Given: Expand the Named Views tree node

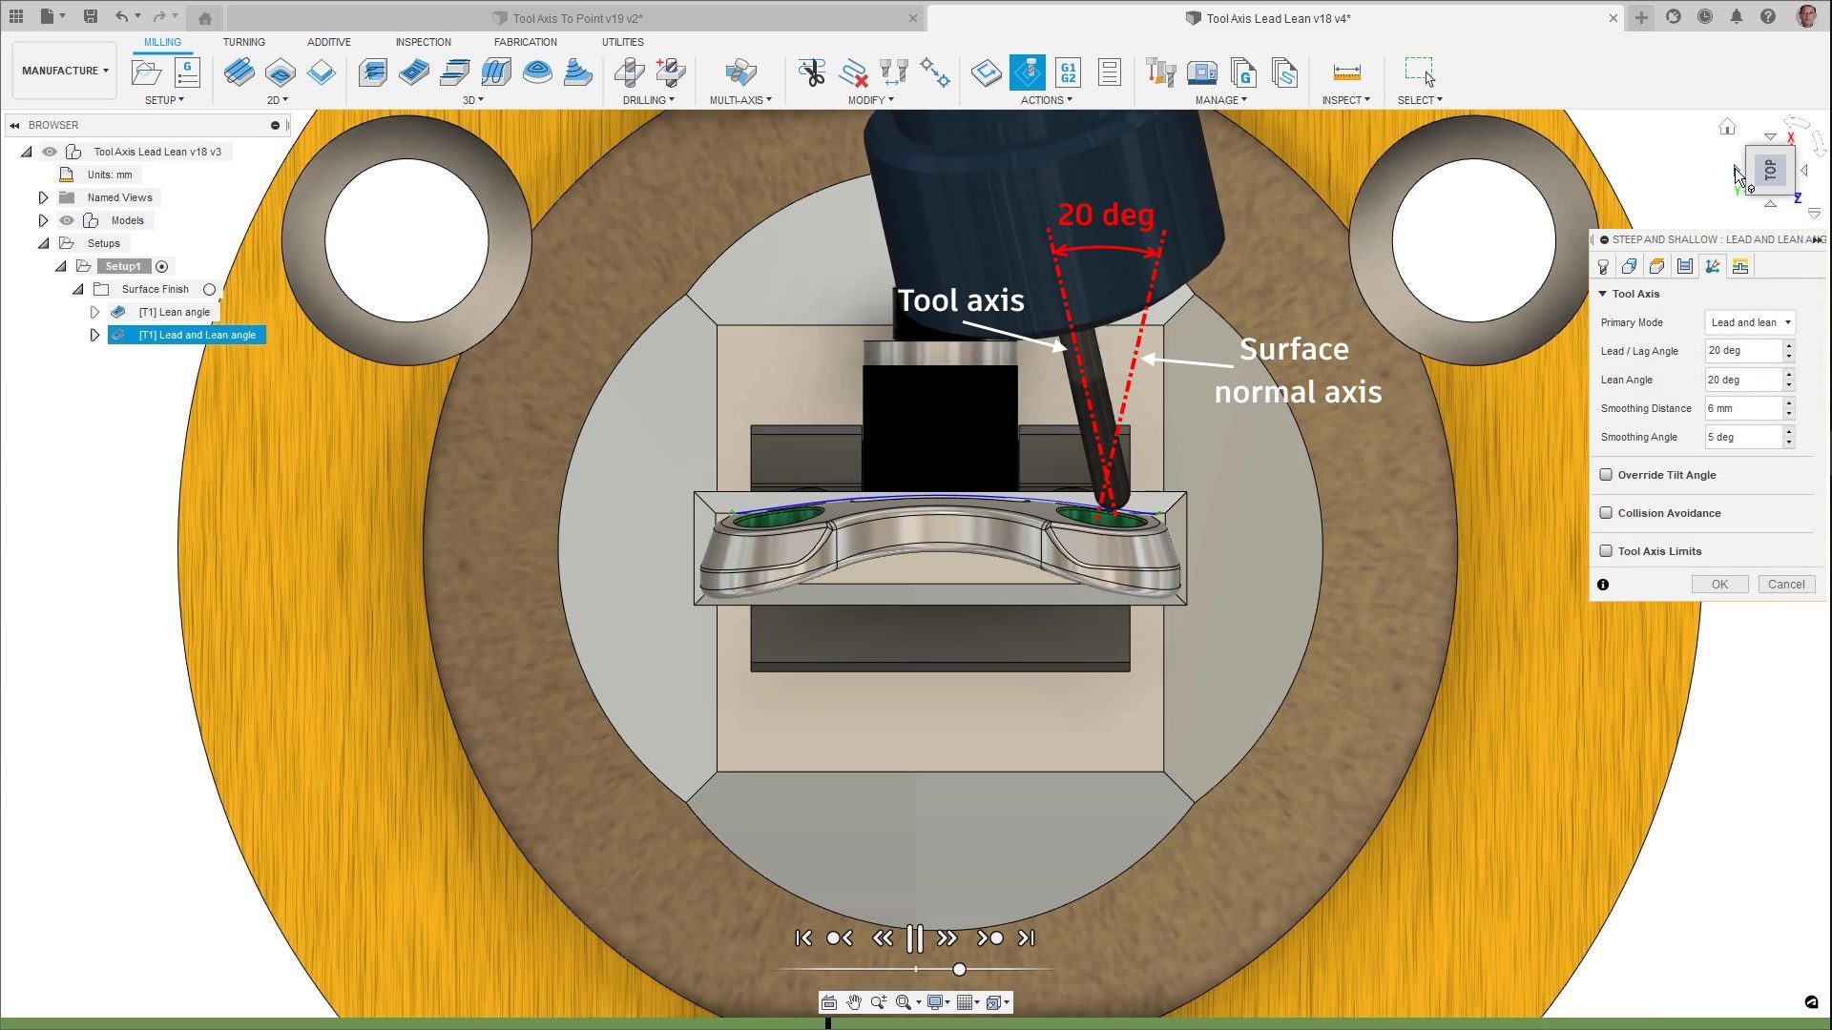Looking at the screenshot, I should pyautogui.click(x=43, y=197).
